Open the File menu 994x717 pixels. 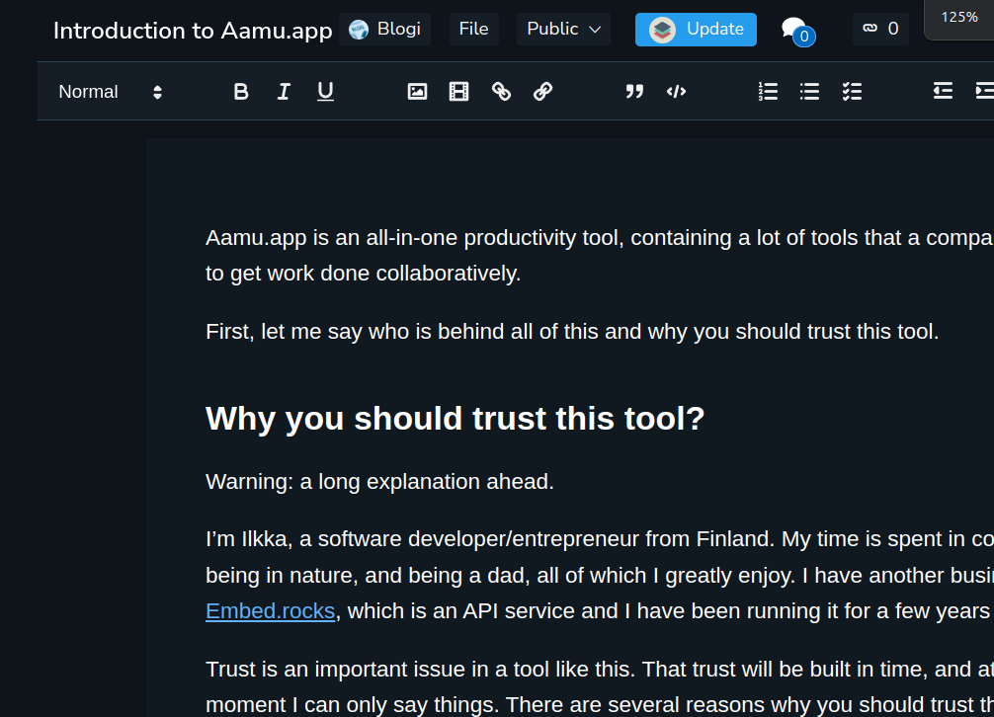coord(473,30)
